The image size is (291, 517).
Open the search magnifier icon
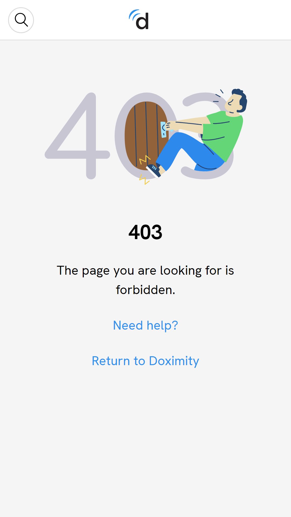21,20
